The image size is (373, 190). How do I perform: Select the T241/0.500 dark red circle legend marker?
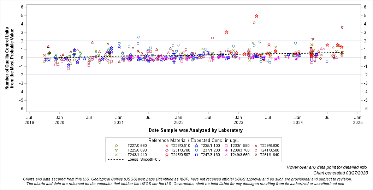pyautogui.click(x=256, y=150)
